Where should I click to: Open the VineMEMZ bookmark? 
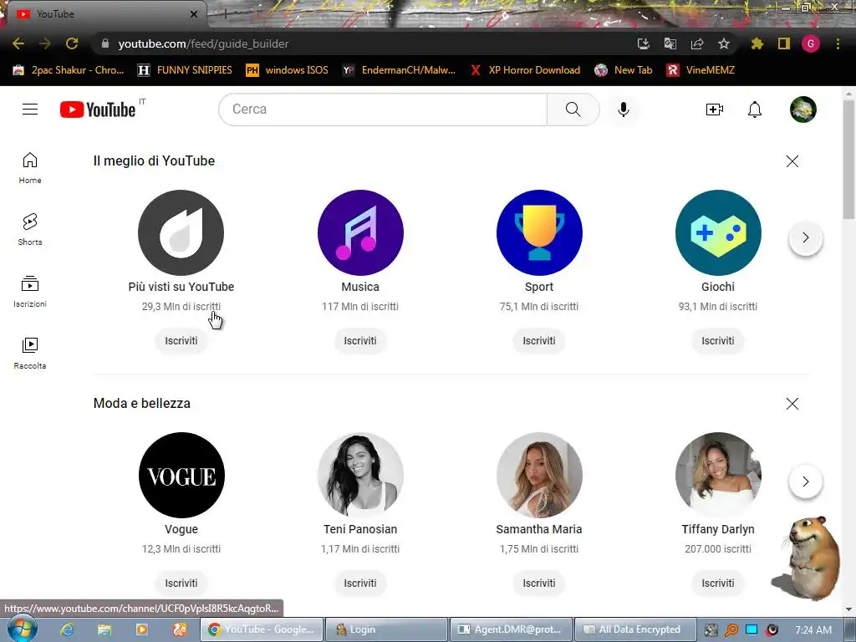coord(701,70)
